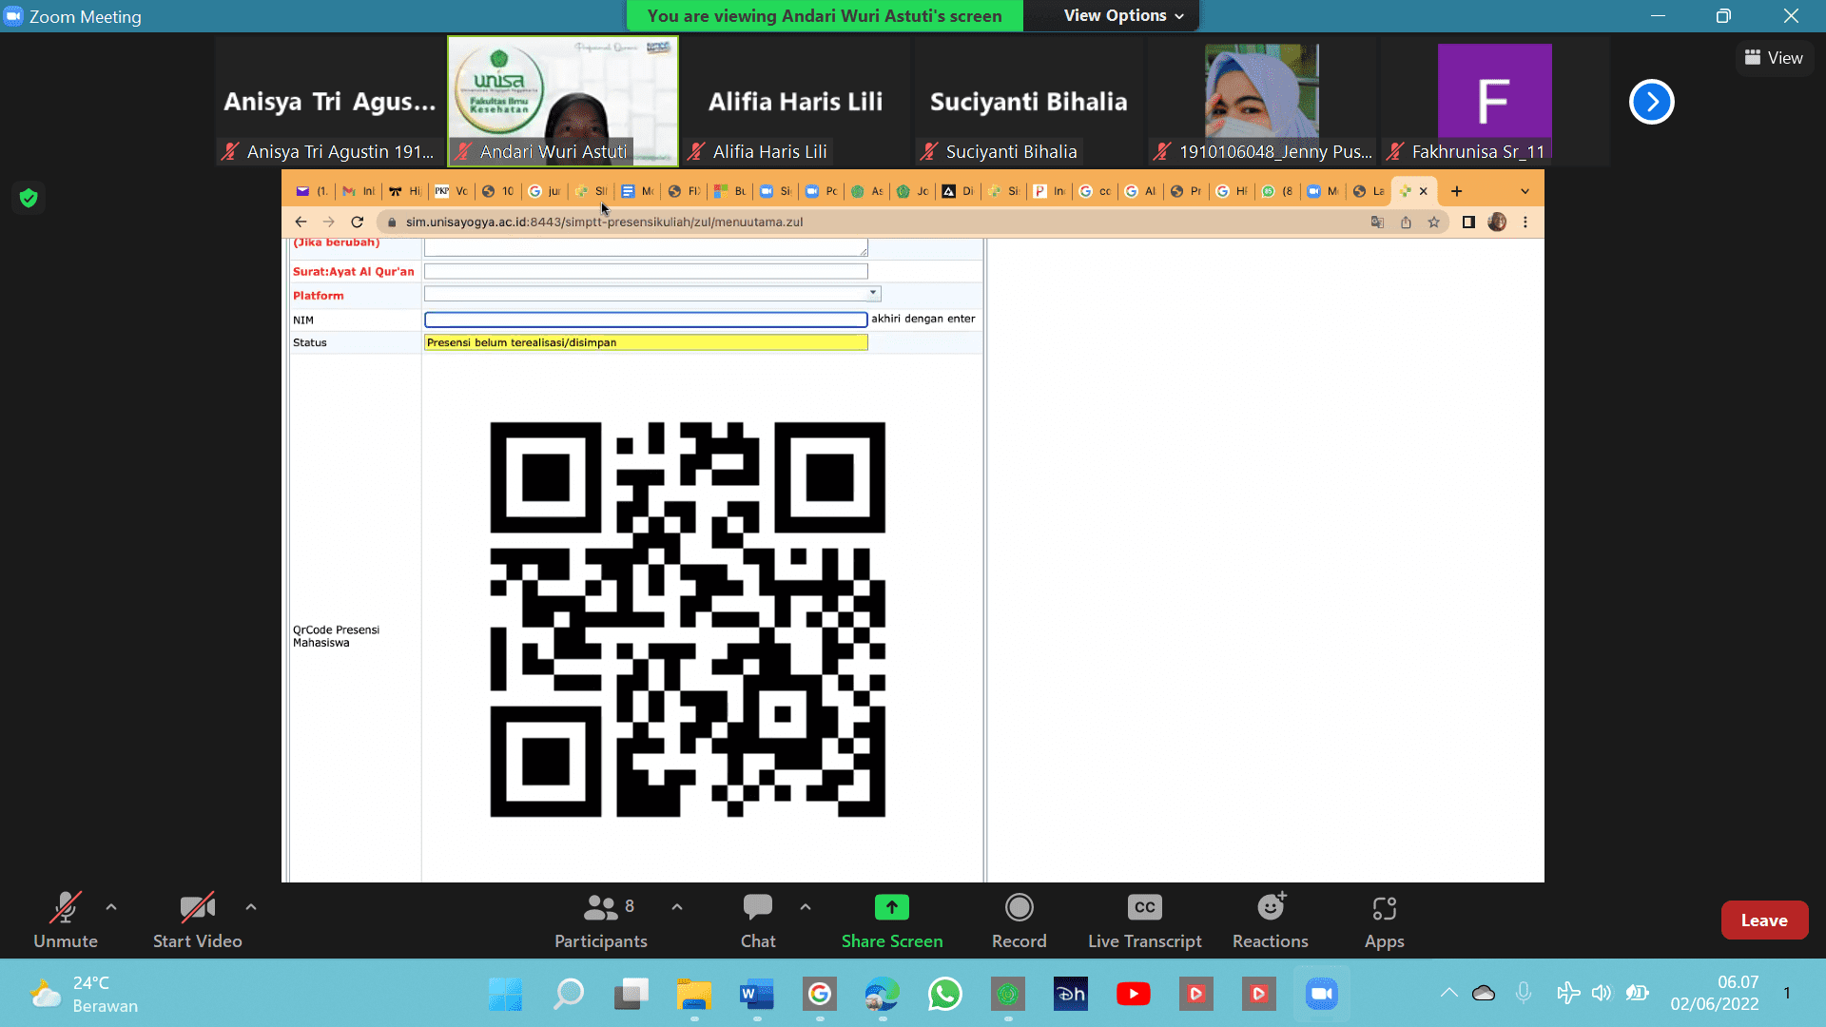Expand the Participants options caret

point(677,907)
